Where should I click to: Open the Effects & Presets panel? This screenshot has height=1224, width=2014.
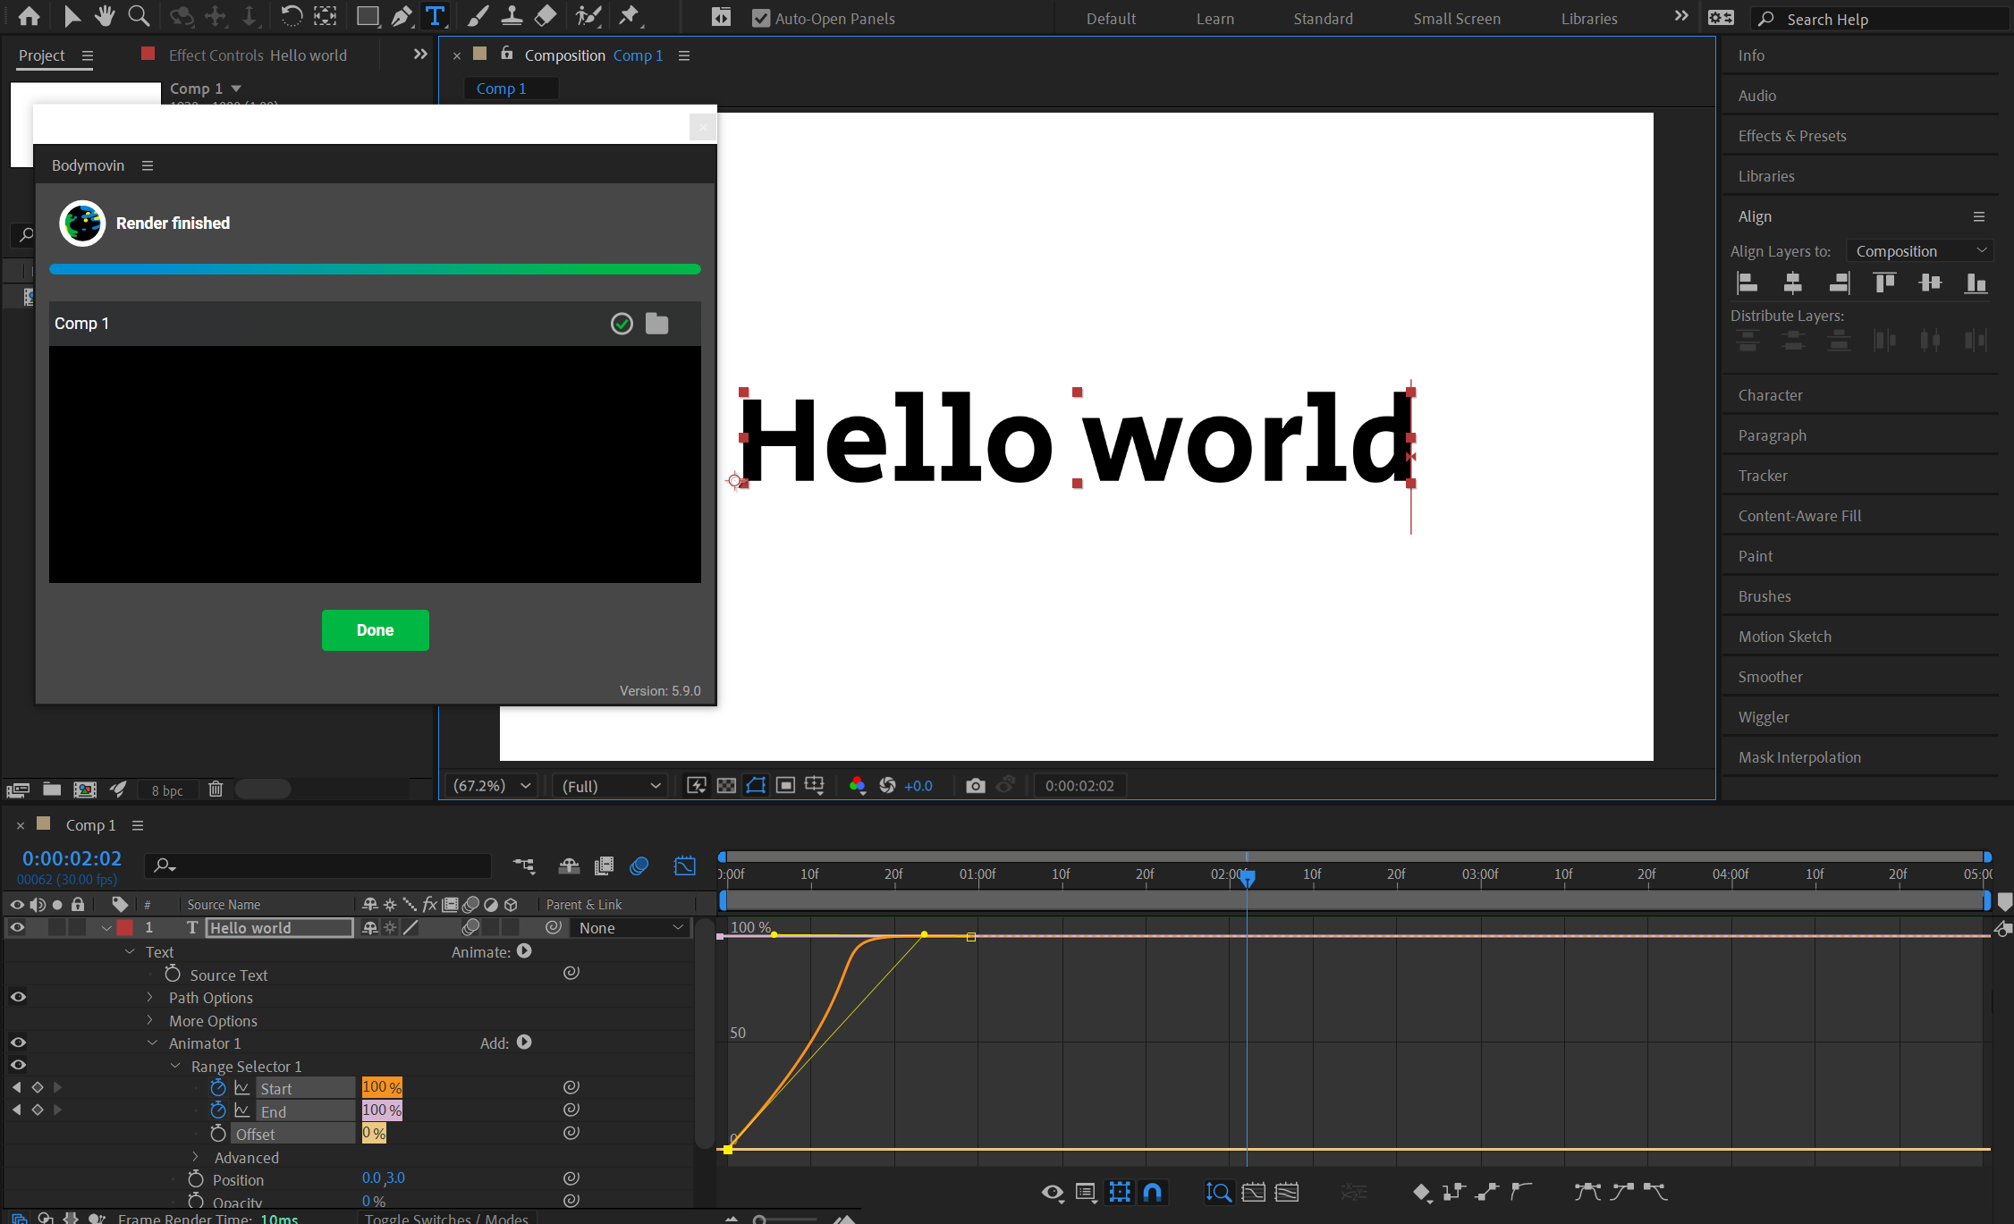tap(1791, 136)
